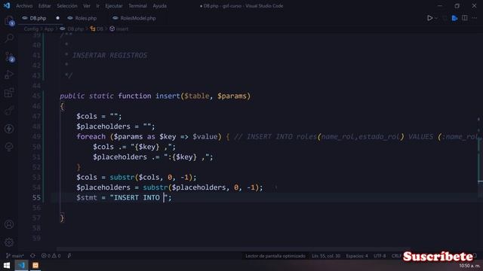The image size is (483, 271).
Task: Open the Manage gear icon
Action: [x=9, y=242]
